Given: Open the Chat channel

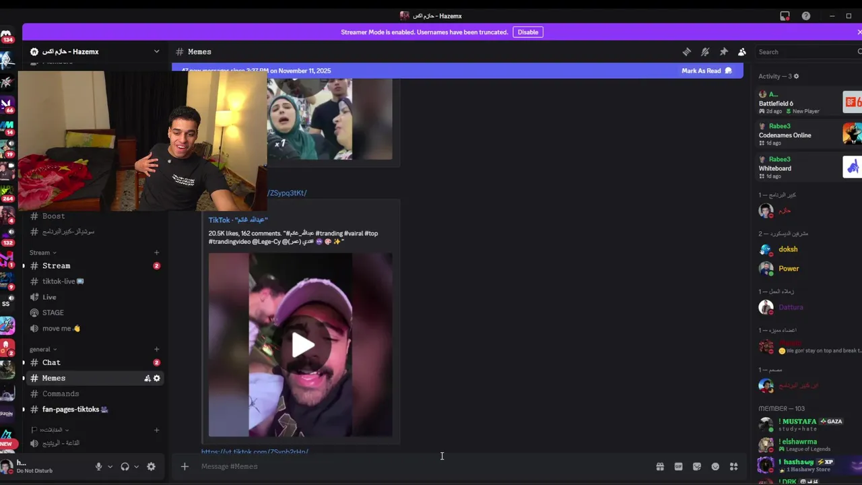Looking at the screenshot, I should coord(94,362).
